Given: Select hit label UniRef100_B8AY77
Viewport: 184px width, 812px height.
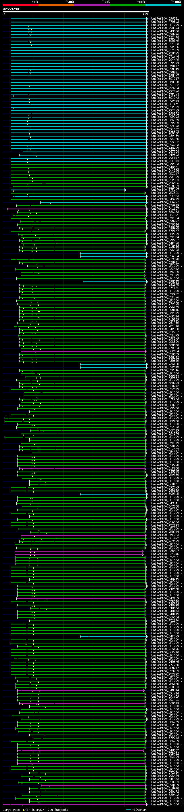Looking at the screenshot, I should [165, 202].
